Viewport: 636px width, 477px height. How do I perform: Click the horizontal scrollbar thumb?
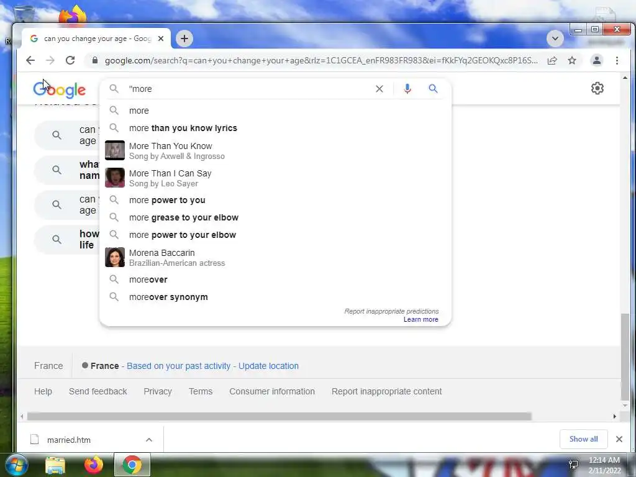point(279,417)
